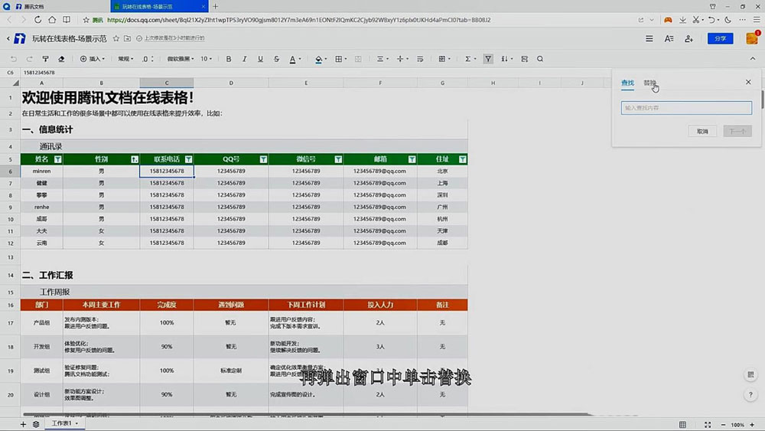The image size is (765, 431).
Task: Open filter on the 联系电话 column
Action: coord(188,159)
